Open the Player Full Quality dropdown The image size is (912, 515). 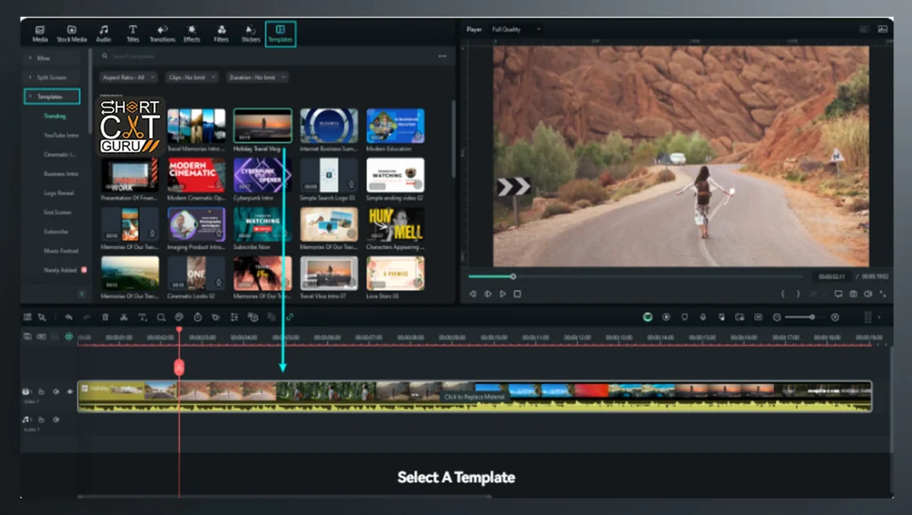point(516,29)
